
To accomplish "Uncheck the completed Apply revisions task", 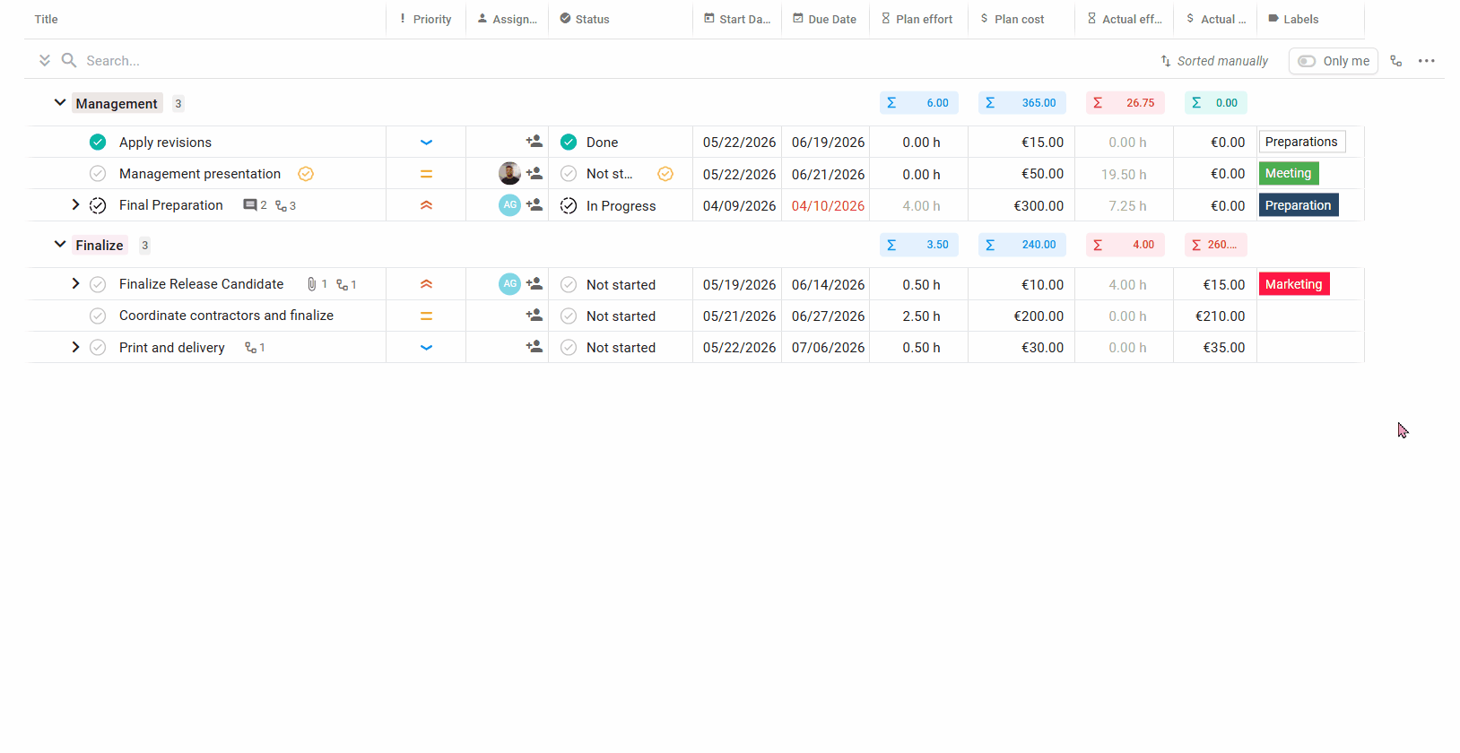I will pyautogui.click(x=98, y=142).
